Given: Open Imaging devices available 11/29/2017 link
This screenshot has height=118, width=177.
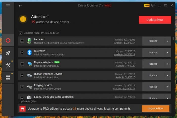Looking at the screenshot, I should click(x=124, y=89).
